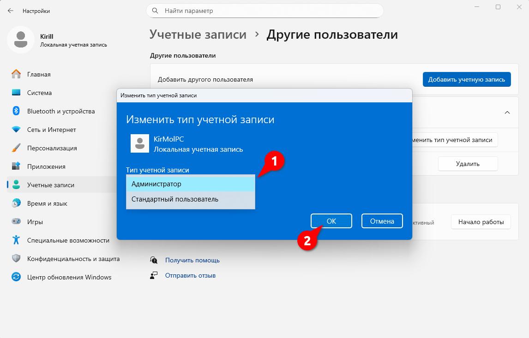Open the Игры gamepad icon
Image resolution: width=529 pixels, height=338 pixels.
point(16,221)
